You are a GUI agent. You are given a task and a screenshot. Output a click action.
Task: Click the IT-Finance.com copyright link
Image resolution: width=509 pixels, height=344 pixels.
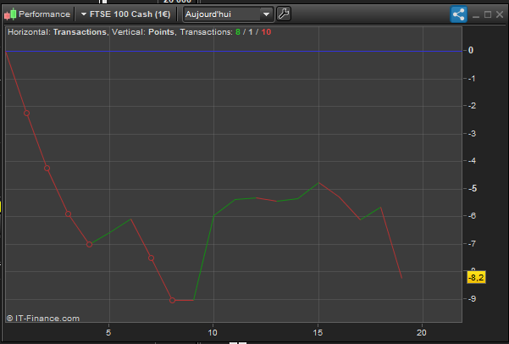coord(43,319)
